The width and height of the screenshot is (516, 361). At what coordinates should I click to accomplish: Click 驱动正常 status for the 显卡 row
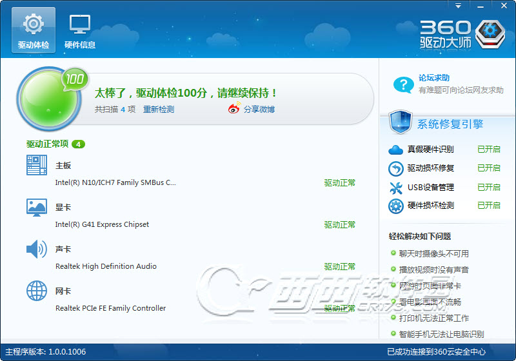click(x=340, y=224)
